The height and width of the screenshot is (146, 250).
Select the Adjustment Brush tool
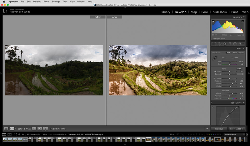click(241, 44)
